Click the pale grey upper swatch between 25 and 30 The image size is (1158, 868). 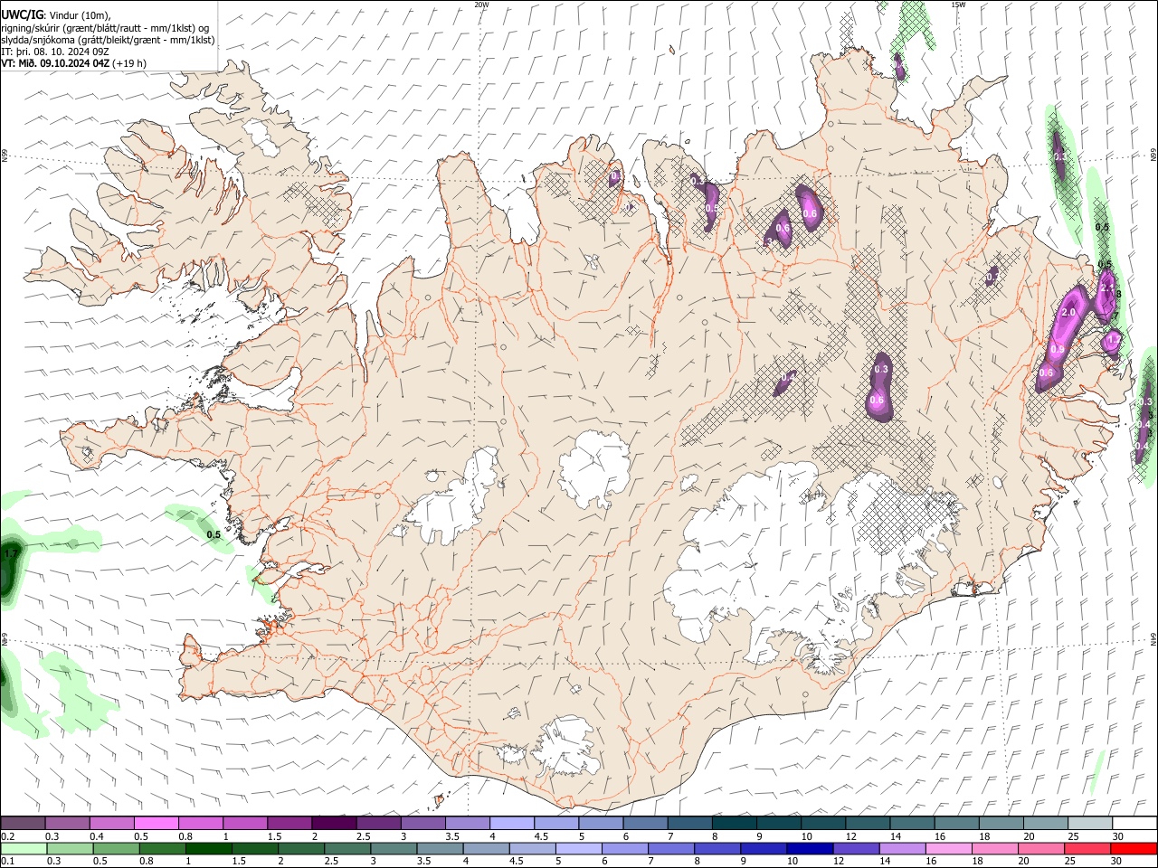tap(1090, 823)
